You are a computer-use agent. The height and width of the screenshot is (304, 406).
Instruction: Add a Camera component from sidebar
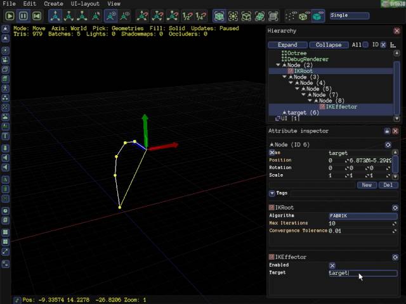6,60
